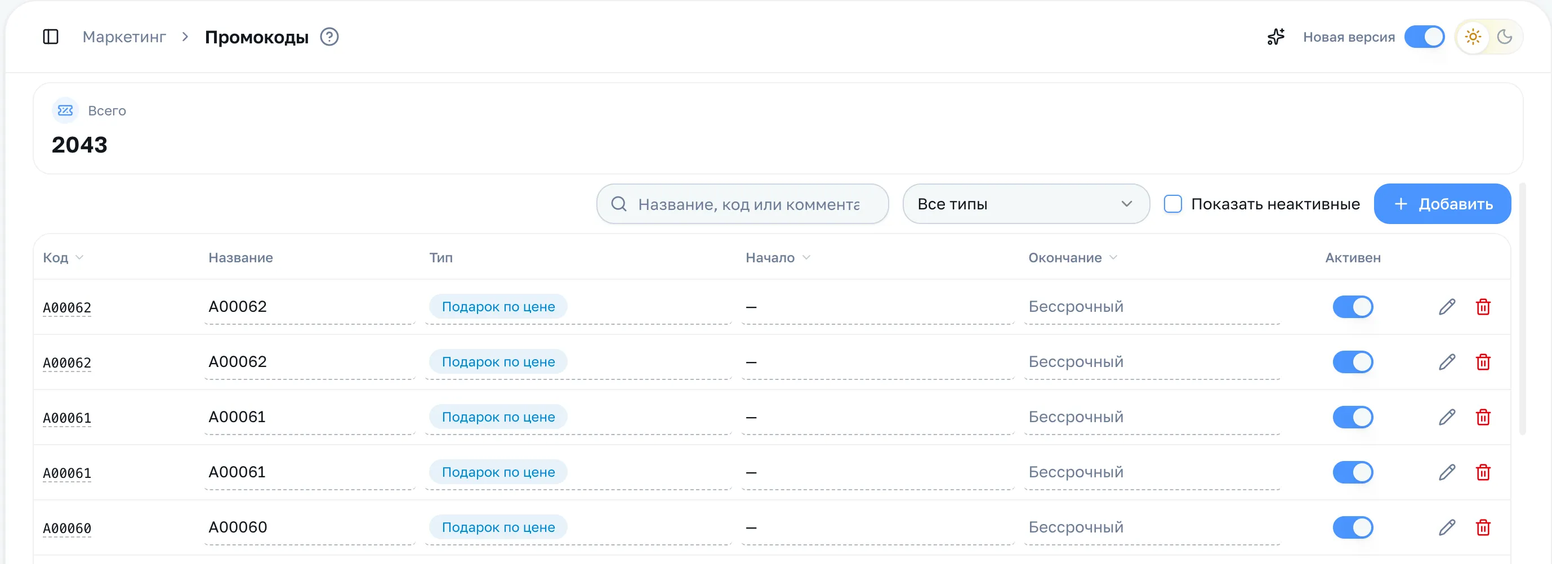This screenshot has height=564, width=1552.
Task: Remove promo code A00060 with trash icon
Action: tap(1483, 527)
